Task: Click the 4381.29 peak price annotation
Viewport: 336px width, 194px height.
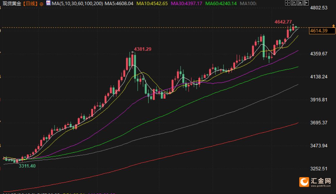Action: (143, 49)
